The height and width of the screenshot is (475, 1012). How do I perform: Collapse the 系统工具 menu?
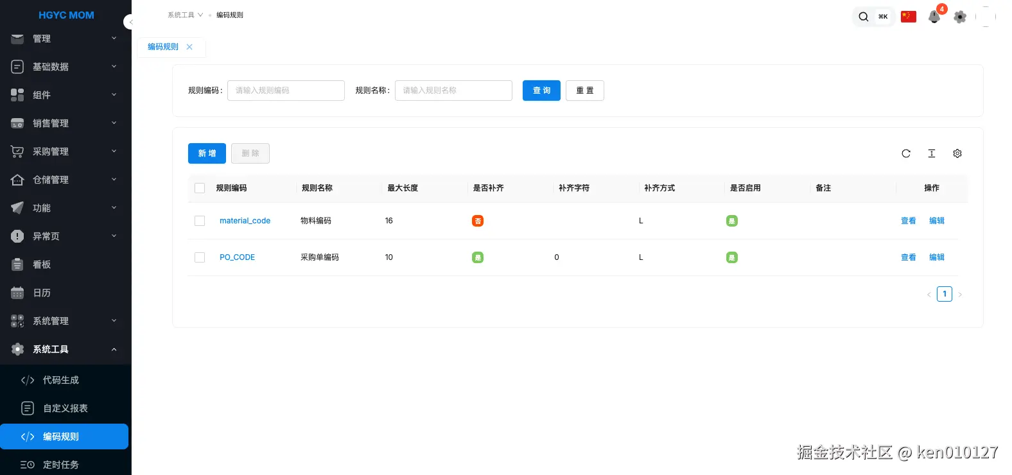pos(114,349)
